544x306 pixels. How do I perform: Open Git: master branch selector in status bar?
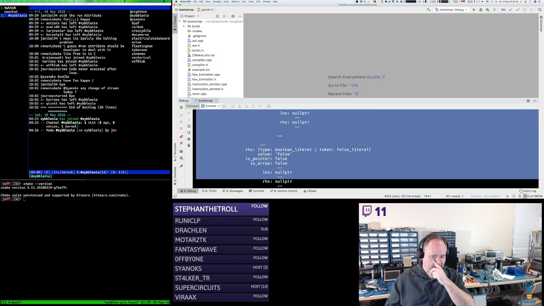coord(454,196)
